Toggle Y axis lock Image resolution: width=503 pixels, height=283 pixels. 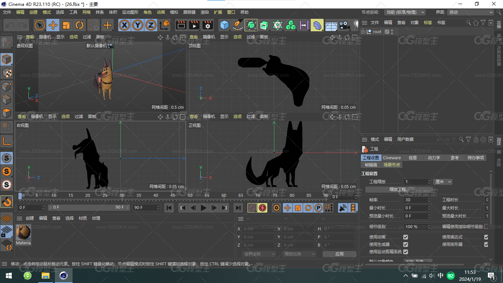[x=138, y=25]
